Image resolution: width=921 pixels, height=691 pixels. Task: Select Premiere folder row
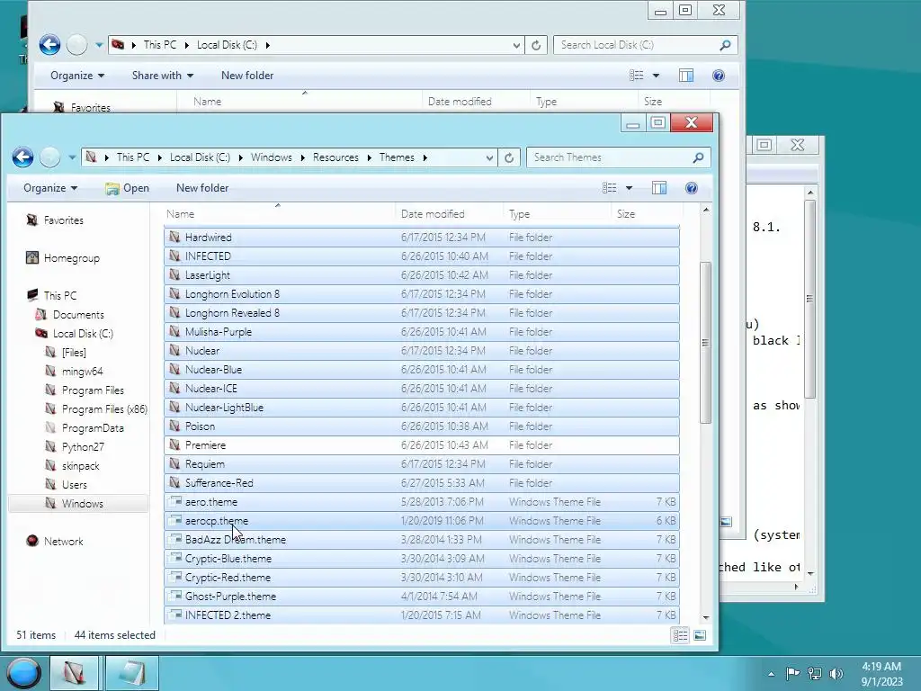[422, 444]
